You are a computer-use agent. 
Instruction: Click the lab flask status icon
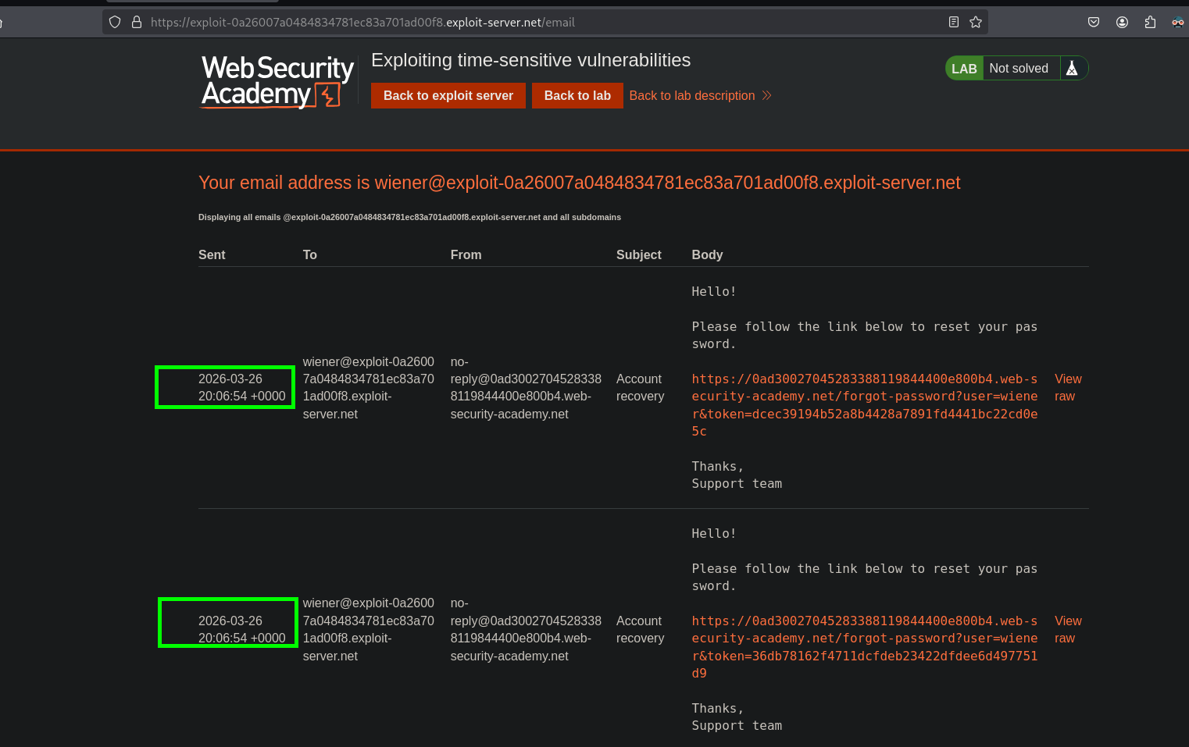point(1072,69)
